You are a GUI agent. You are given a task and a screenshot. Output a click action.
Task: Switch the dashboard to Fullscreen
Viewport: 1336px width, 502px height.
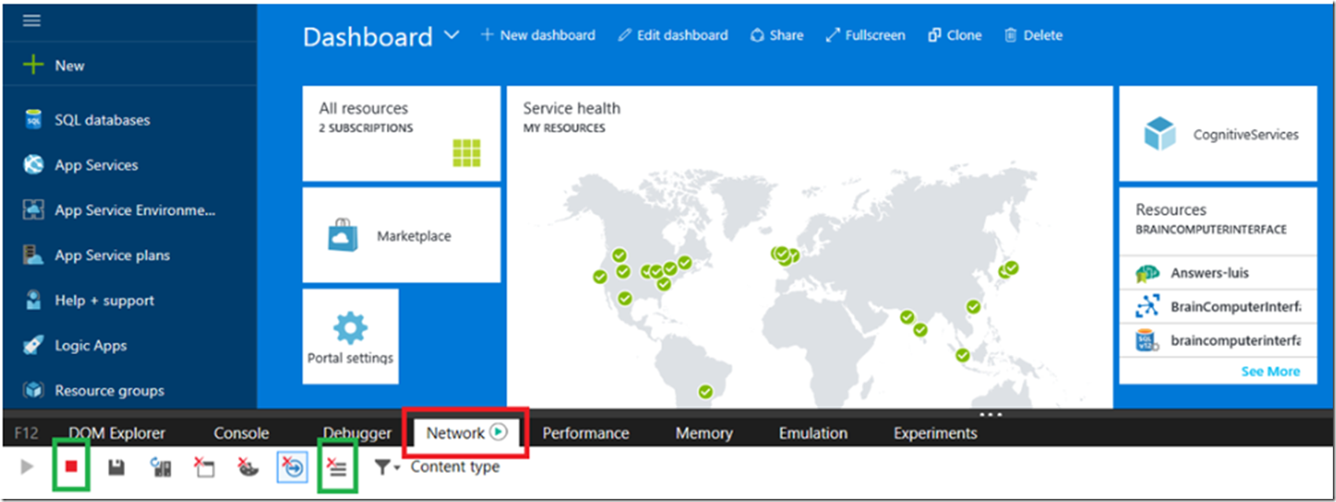865,35
